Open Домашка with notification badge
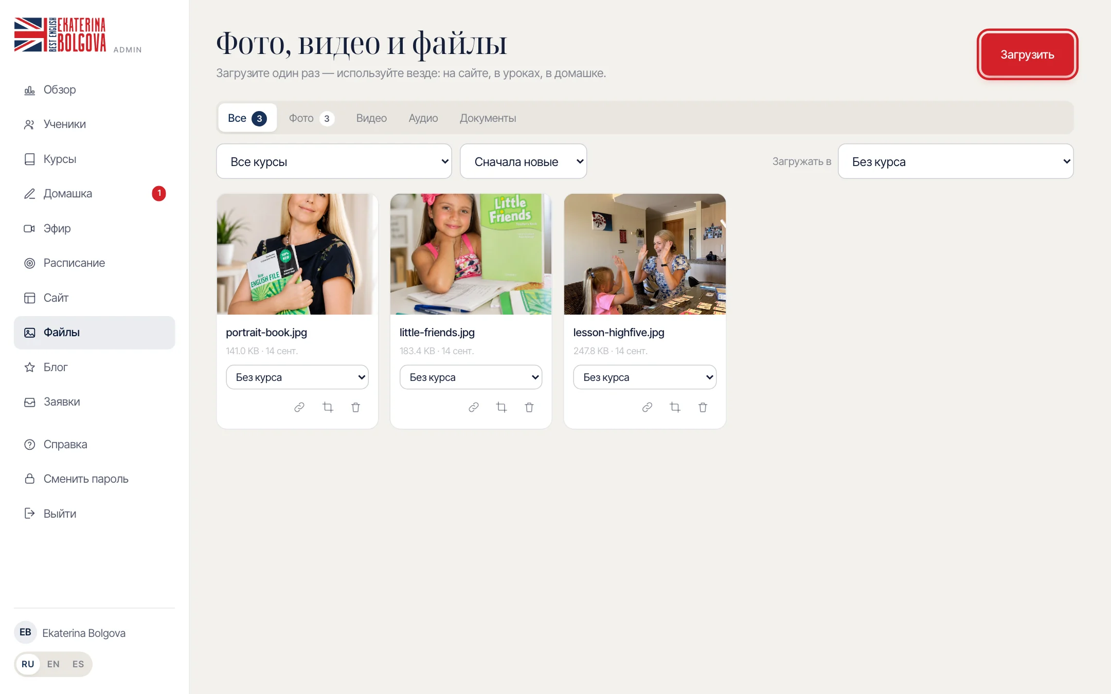This screenshot has height=694, width=1111. (94, 194)
